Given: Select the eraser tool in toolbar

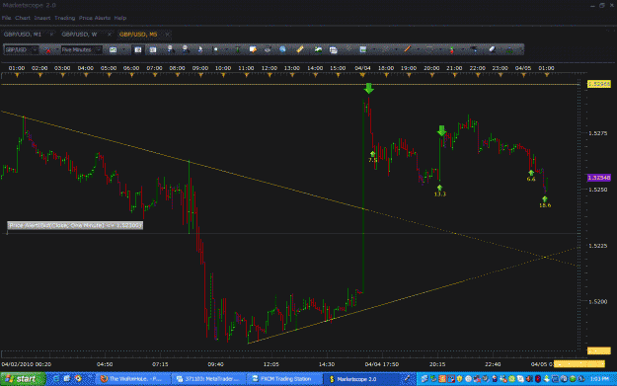Looking at the screenshot, I should pyautogui.click(x=493, y=49).
